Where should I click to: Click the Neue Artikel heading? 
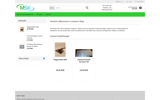point(24,58)
